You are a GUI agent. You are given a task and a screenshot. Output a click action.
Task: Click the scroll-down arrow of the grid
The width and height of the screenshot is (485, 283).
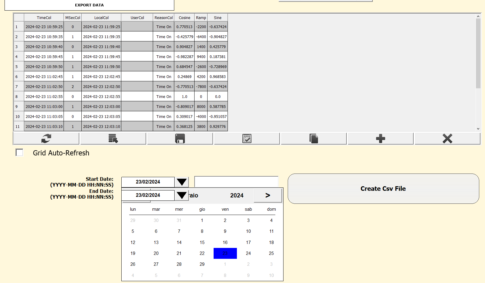[x=478, y=128]
